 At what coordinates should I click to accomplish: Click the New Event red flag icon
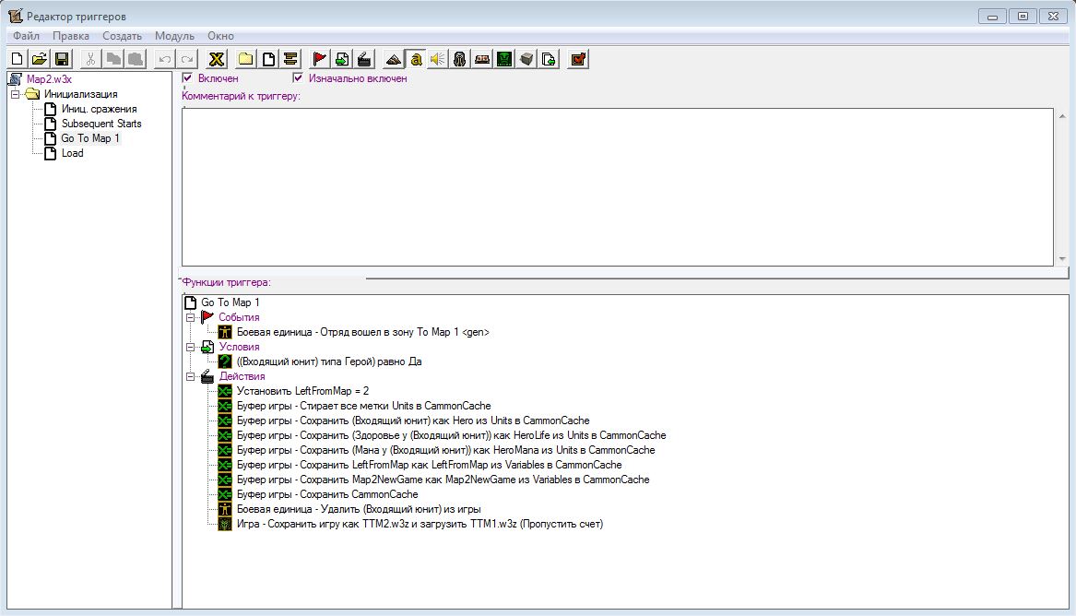point(319,59)
